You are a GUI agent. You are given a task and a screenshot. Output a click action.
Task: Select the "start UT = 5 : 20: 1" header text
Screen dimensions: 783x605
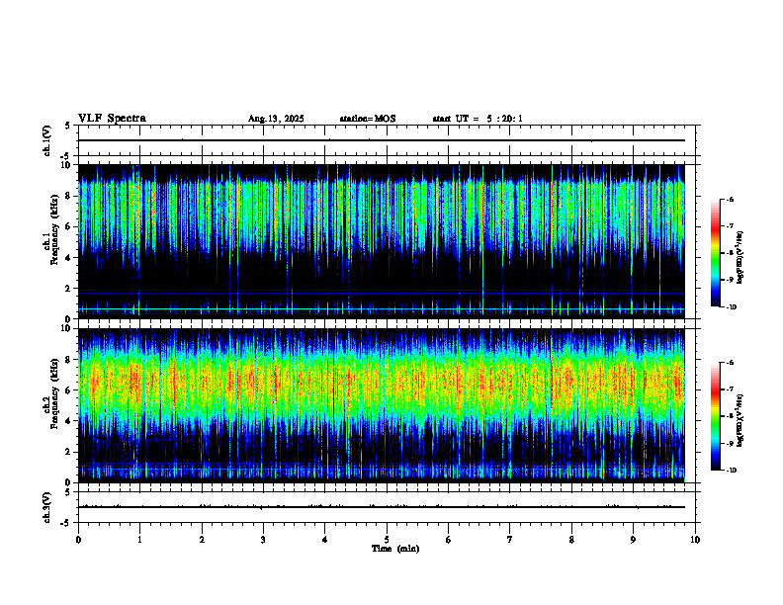478,119
